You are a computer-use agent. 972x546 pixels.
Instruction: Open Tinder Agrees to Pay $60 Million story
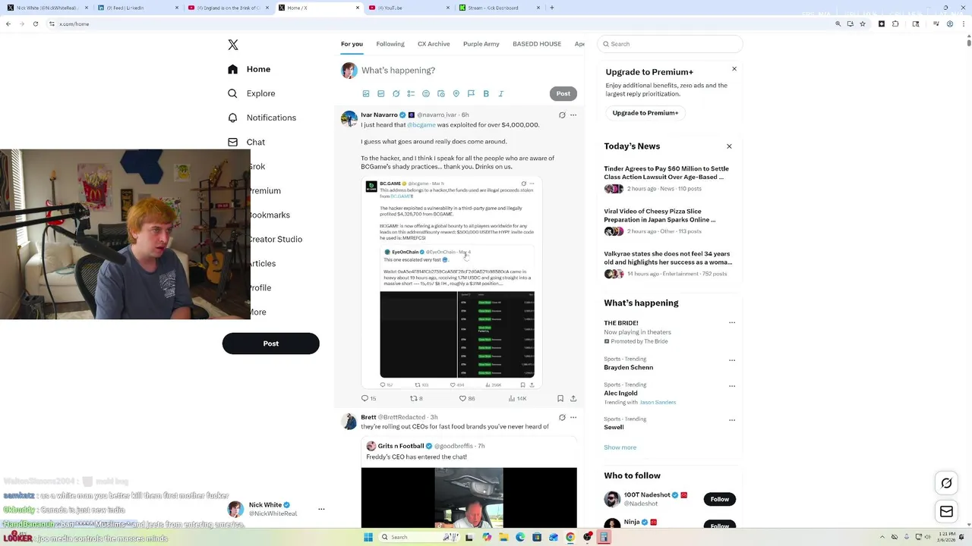click(x=667, y=173)
